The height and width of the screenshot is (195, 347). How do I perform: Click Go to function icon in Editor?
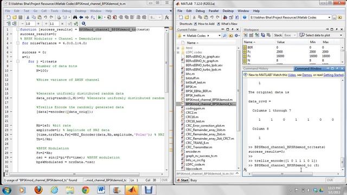tap(93, 17)
